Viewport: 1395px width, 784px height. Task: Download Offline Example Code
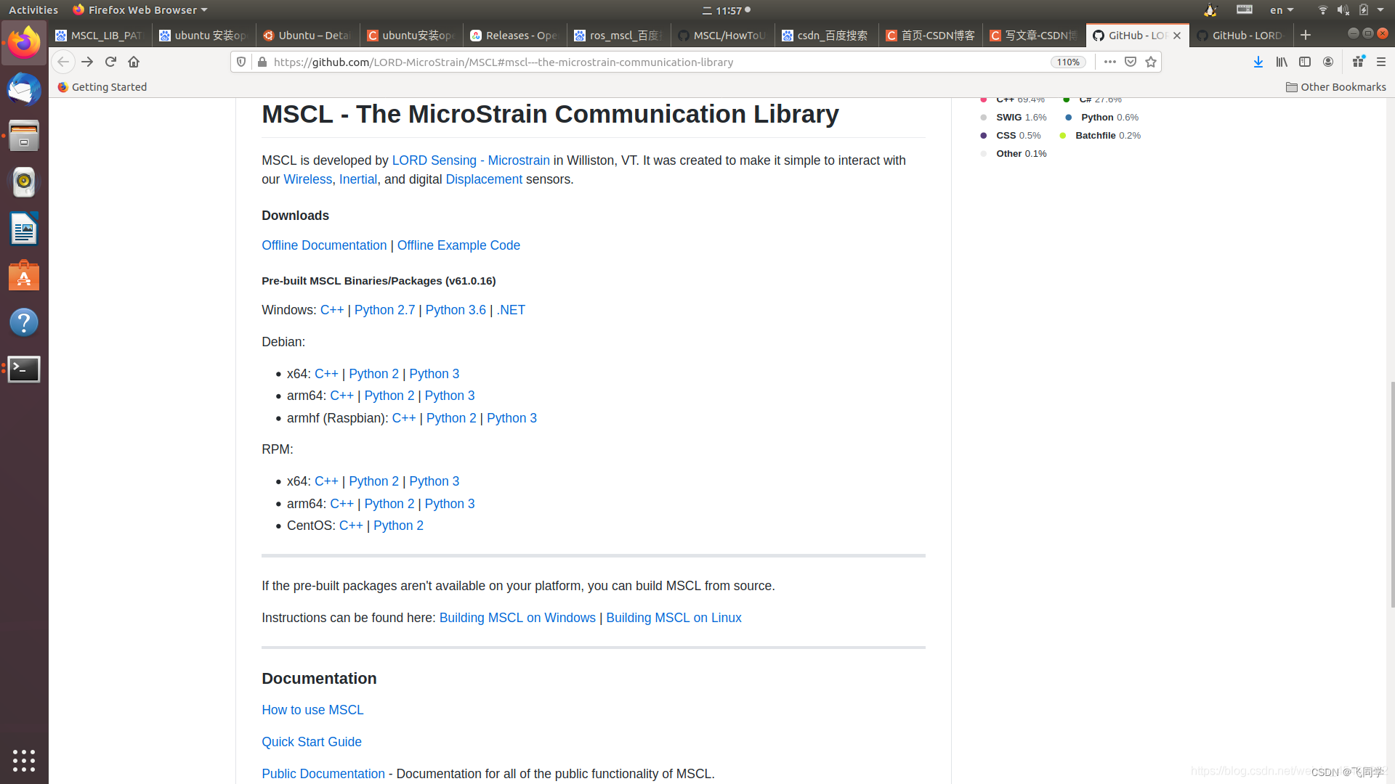click(458, 245)
